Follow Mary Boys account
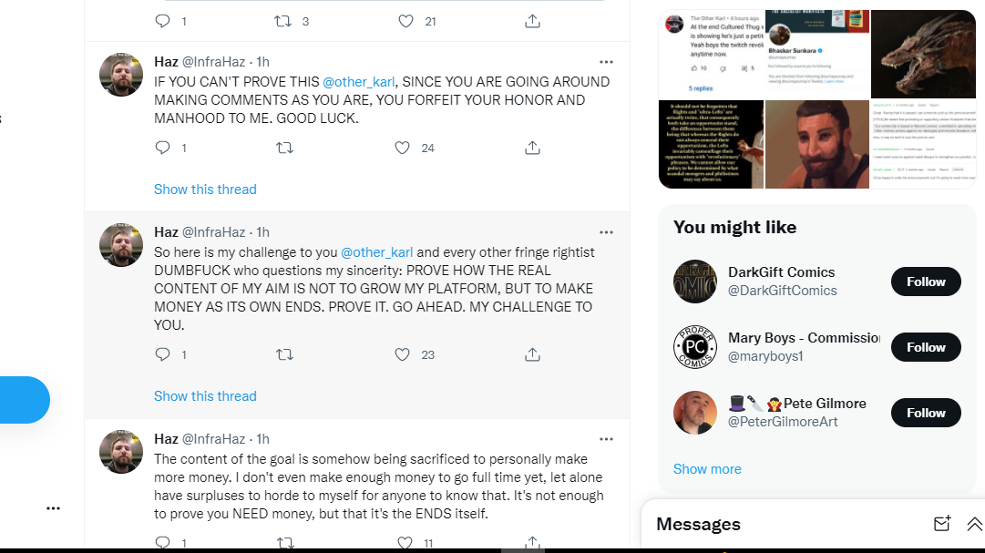985x553 pixels. pyautogui.click(x=926, y=347)
